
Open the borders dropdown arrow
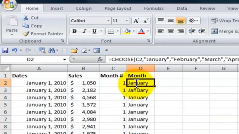pyautogui.click(x=118, y=31)
